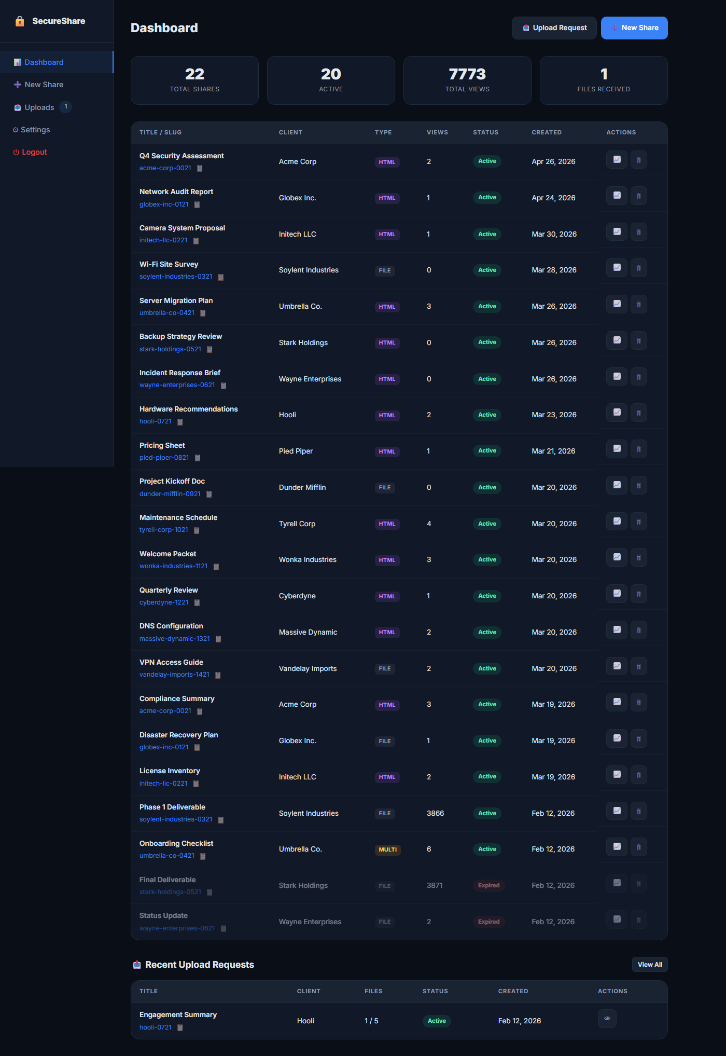Open analytics for Q4 Security Assessment
Screen dimensions: 726x1056
pyautogui.click(x=617, y=160)
